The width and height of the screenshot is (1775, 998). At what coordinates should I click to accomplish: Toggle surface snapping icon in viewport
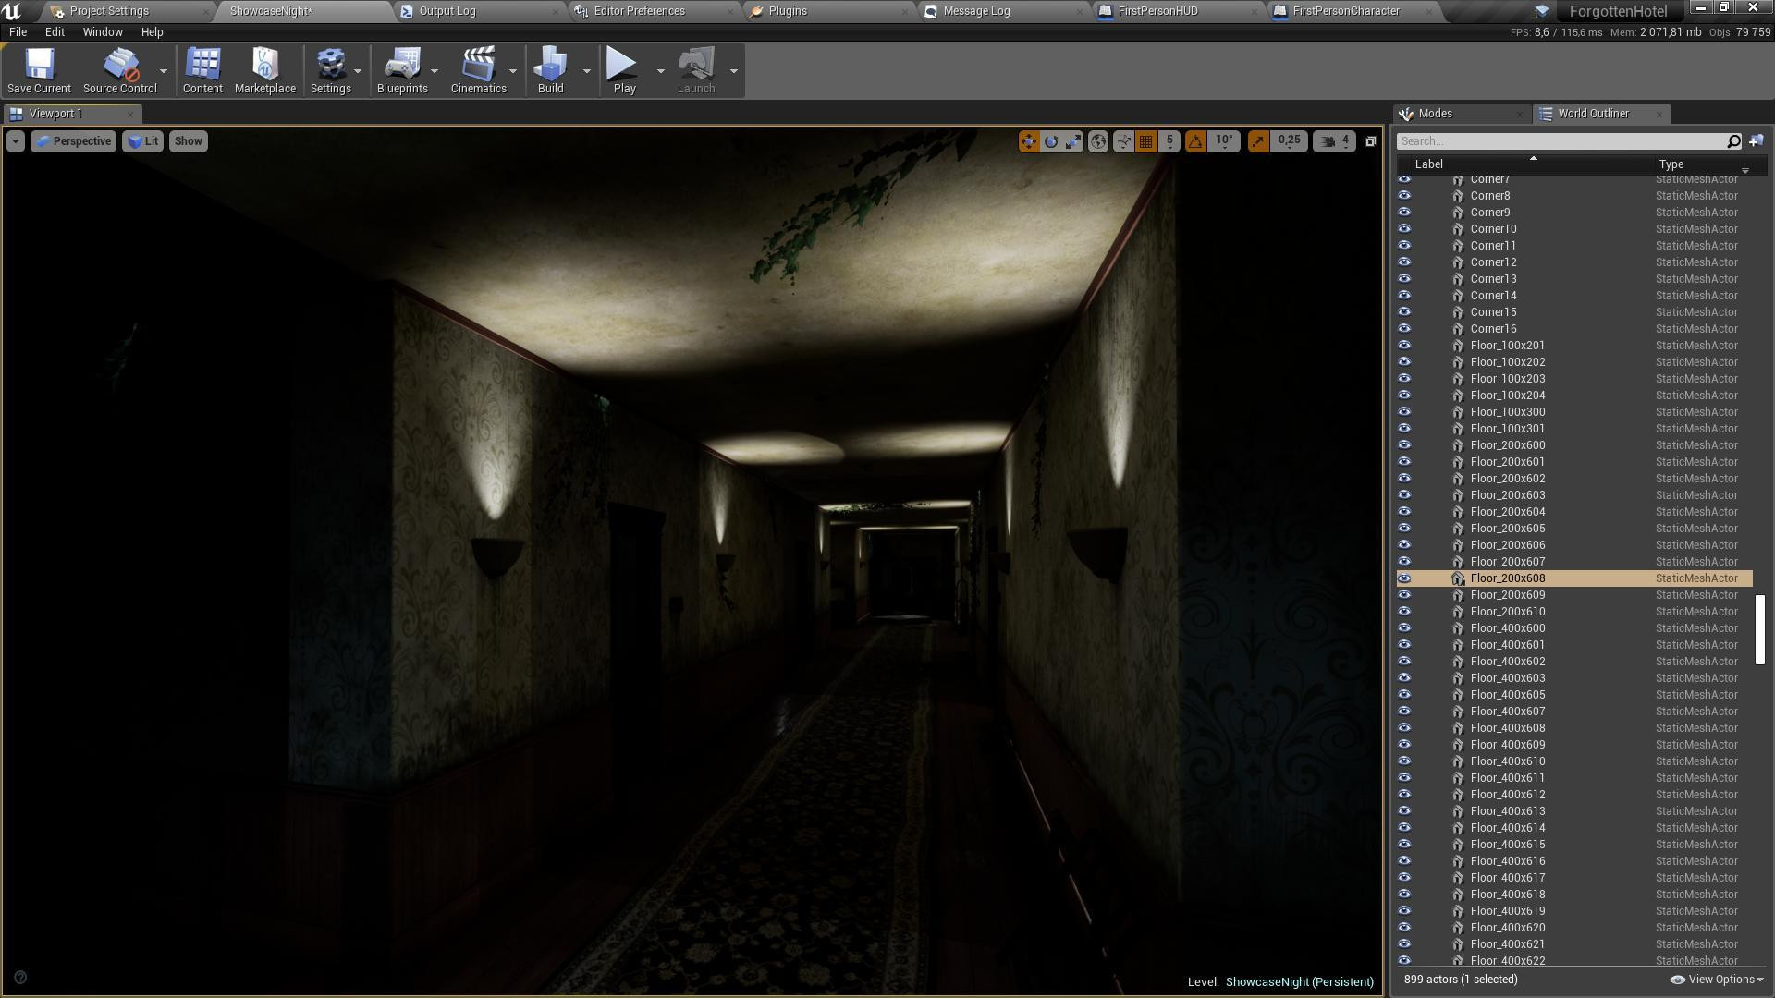pos(1123,141)
